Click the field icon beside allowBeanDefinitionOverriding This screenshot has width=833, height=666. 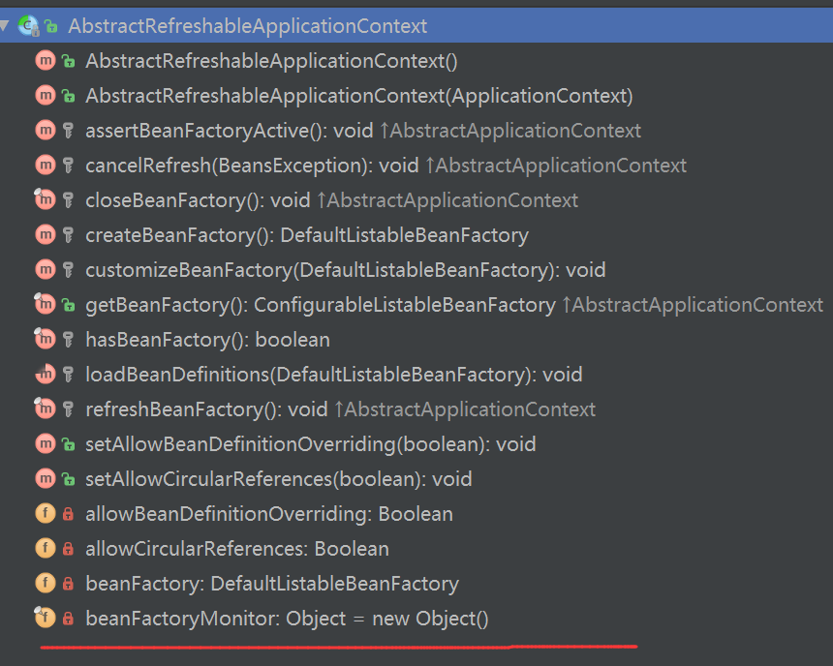(45, 514)
